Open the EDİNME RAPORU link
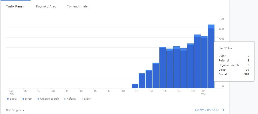Screen dimensions: 258x114 207,110
